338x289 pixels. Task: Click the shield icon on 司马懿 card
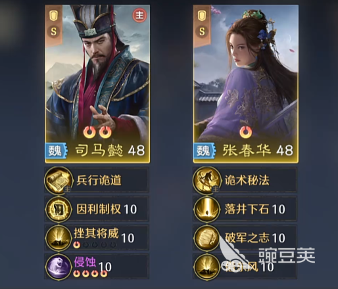click(53, 16)
